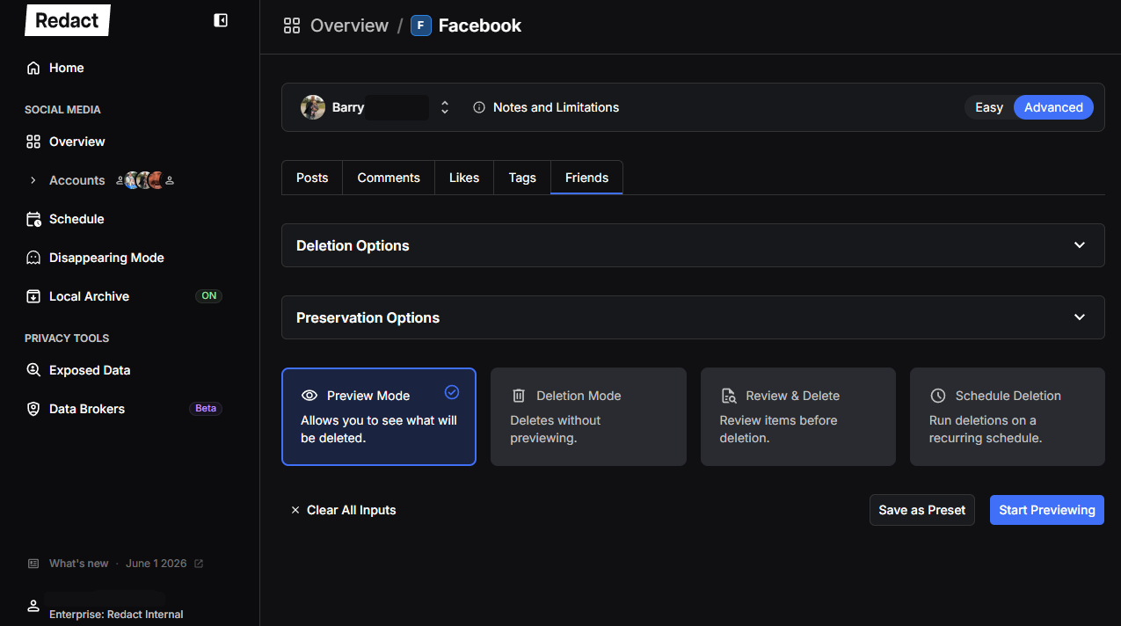Click the X icon beside Clear All Inputs
1121x626 pixels.
[295, 510]
